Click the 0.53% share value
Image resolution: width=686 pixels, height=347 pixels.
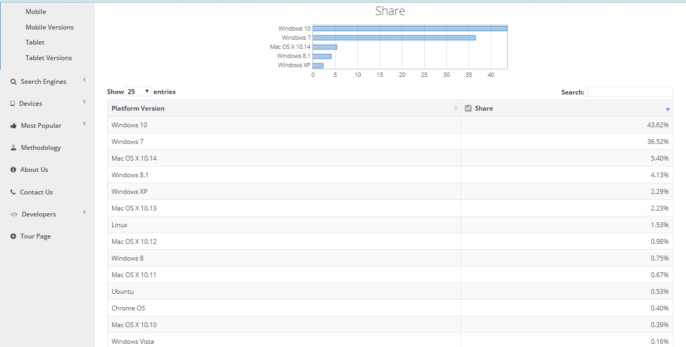tap(660, 292)
